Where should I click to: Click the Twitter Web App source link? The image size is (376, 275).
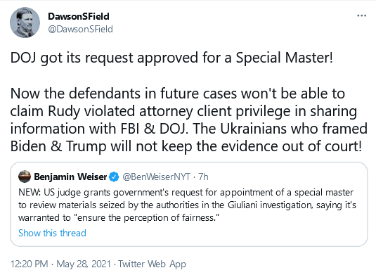152,264
